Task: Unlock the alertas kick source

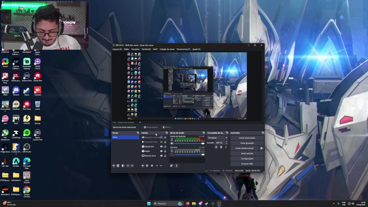Action: [x=165, y=147]
